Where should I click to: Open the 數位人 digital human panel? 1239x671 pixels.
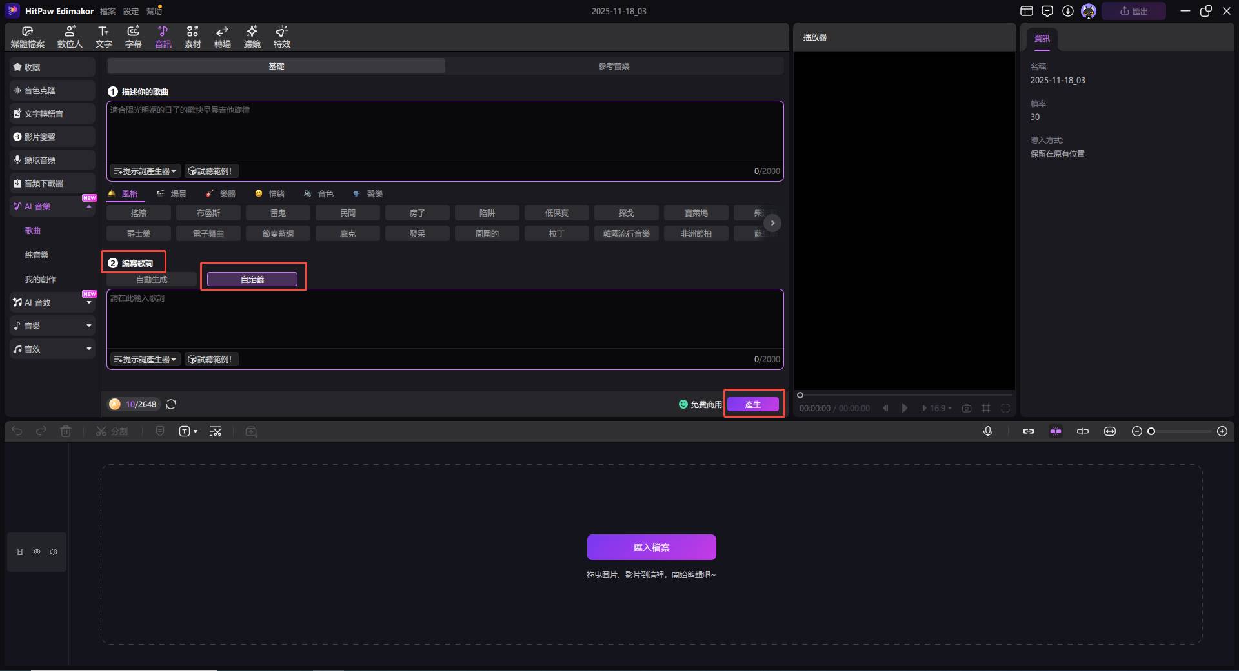pos(70,37)
